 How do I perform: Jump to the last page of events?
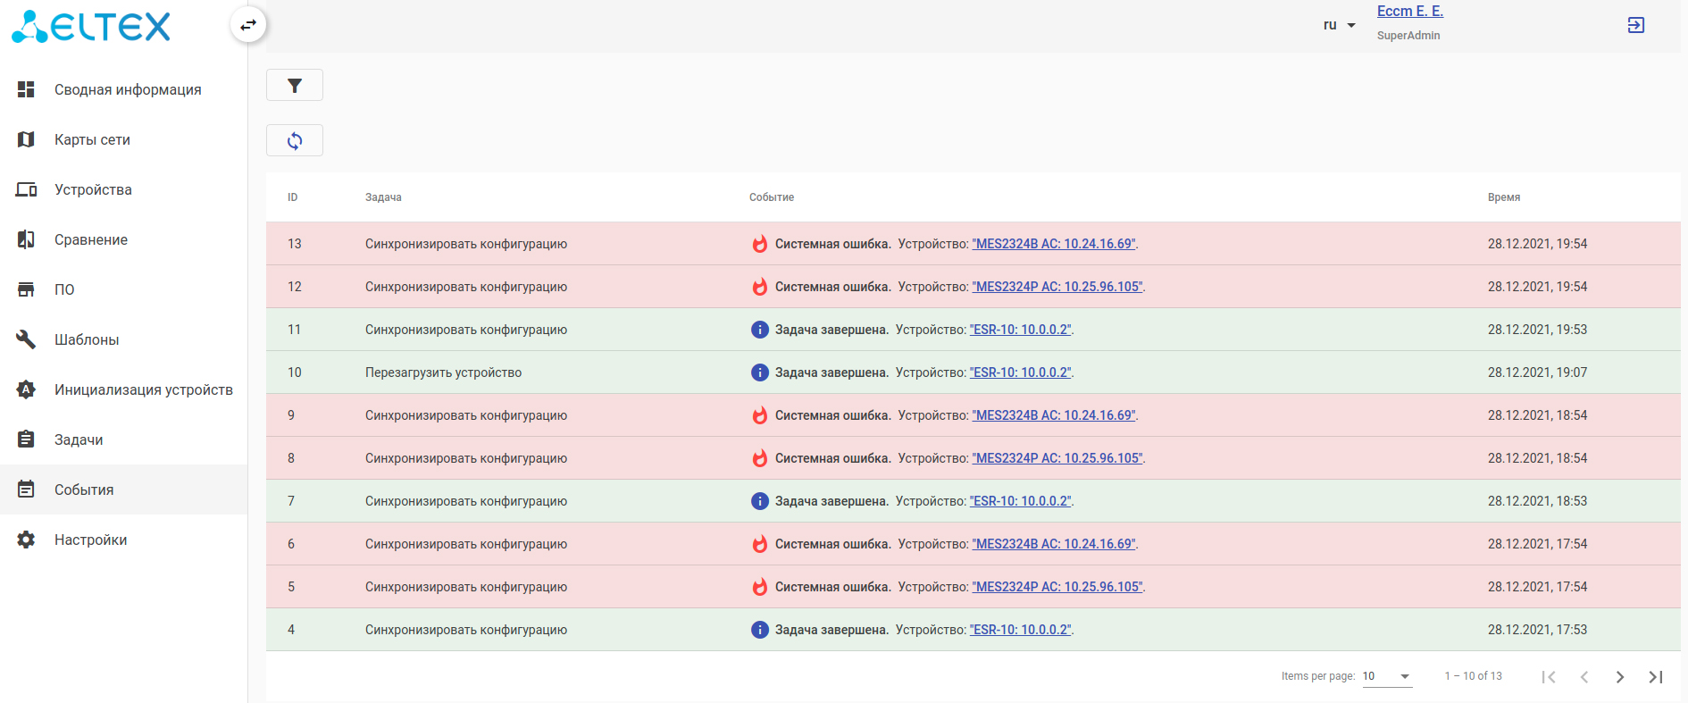click(1655, 677)
